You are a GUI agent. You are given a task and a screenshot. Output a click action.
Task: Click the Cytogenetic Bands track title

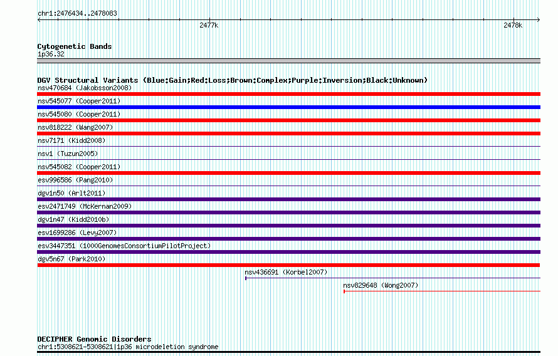(x=75, y=46)
